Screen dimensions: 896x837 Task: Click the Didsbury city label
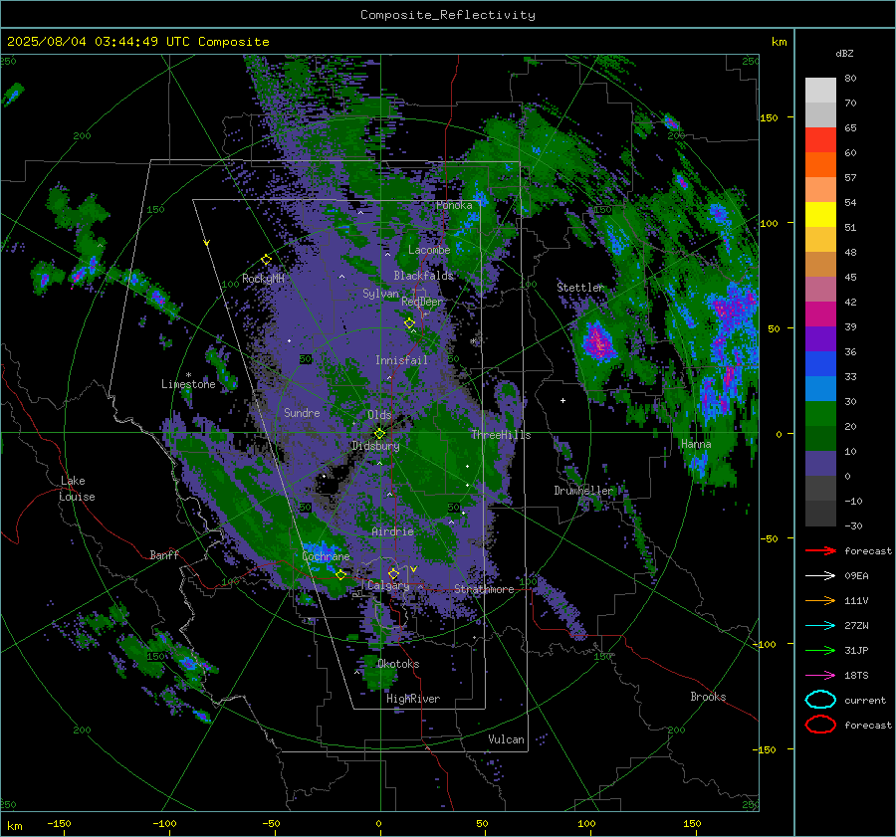(375, 446)
